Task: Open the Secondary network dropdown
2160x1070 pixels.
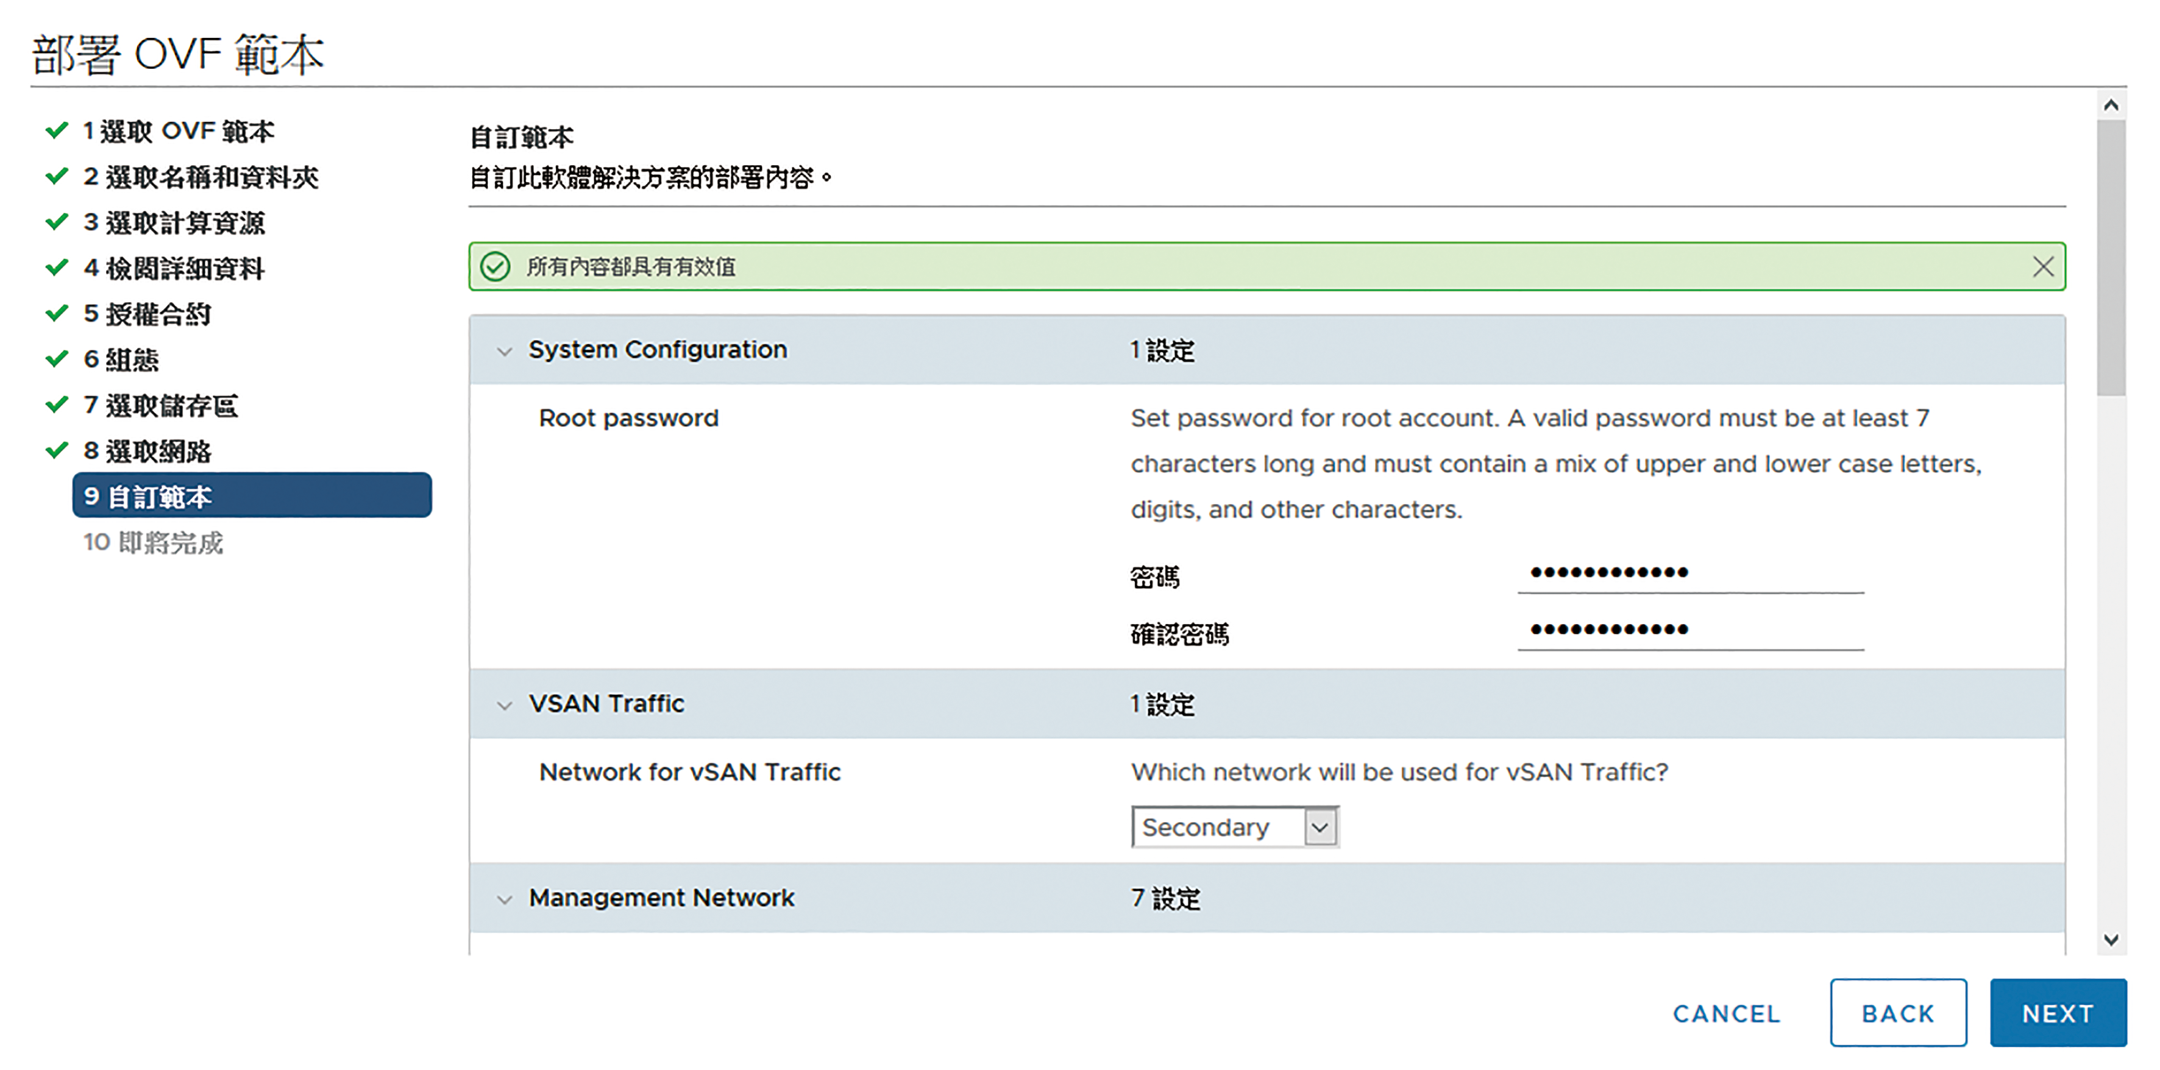Action: (1234, 827)
